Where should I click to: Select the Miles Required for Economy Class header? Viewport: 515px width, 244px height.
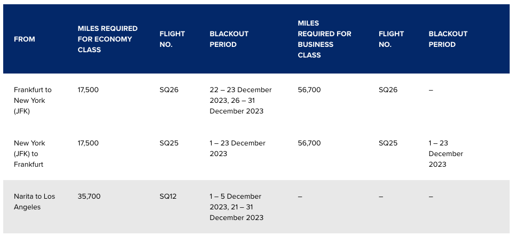tap(107, 39)
